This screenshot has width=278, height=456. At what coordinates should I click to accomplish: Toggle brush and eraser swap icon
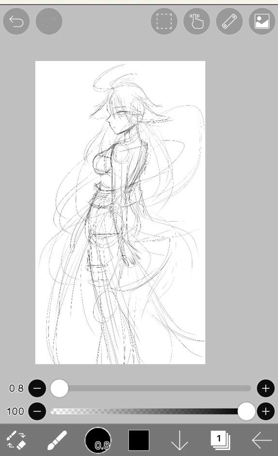coord(16,440)
